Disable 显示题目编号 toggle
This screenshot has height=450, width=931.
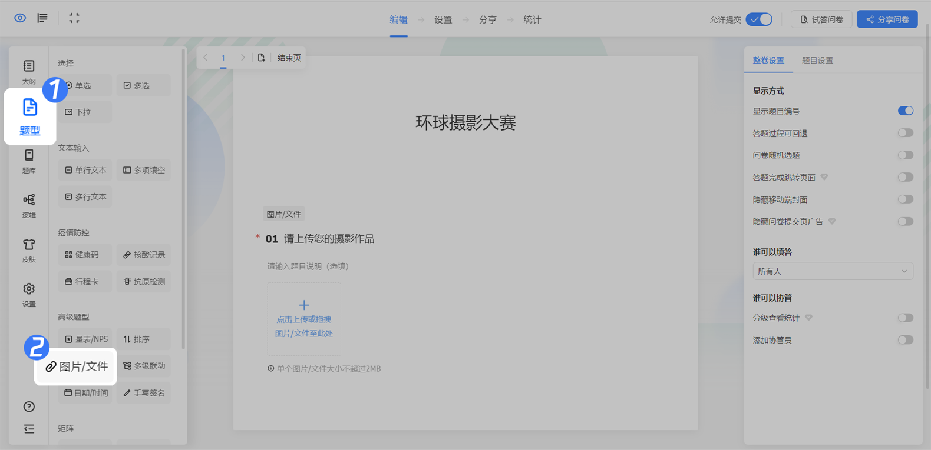coord(905,111)
